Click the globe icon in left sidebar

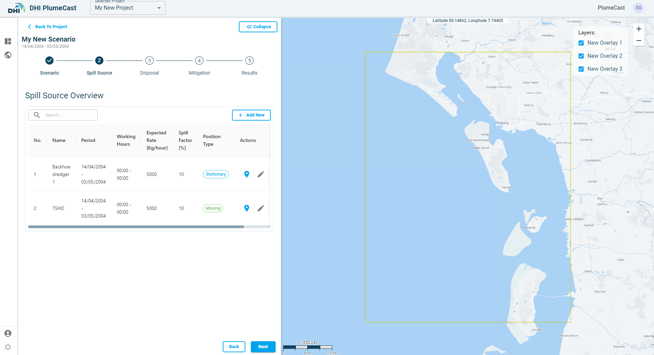tap(8, 55)
